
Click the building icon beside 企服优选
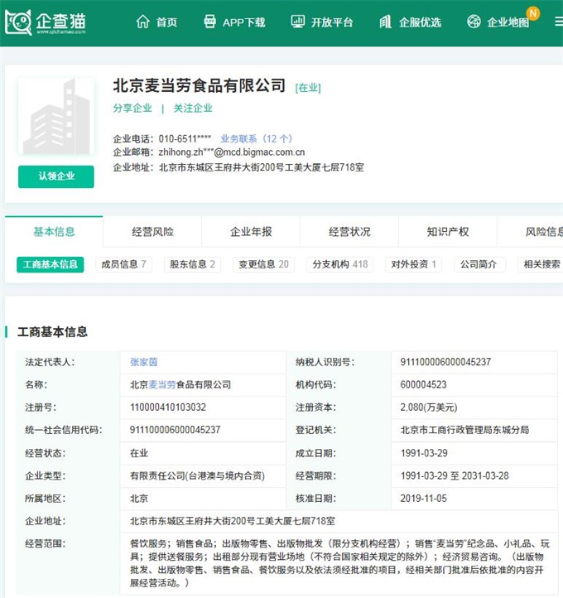pos(385,22)
